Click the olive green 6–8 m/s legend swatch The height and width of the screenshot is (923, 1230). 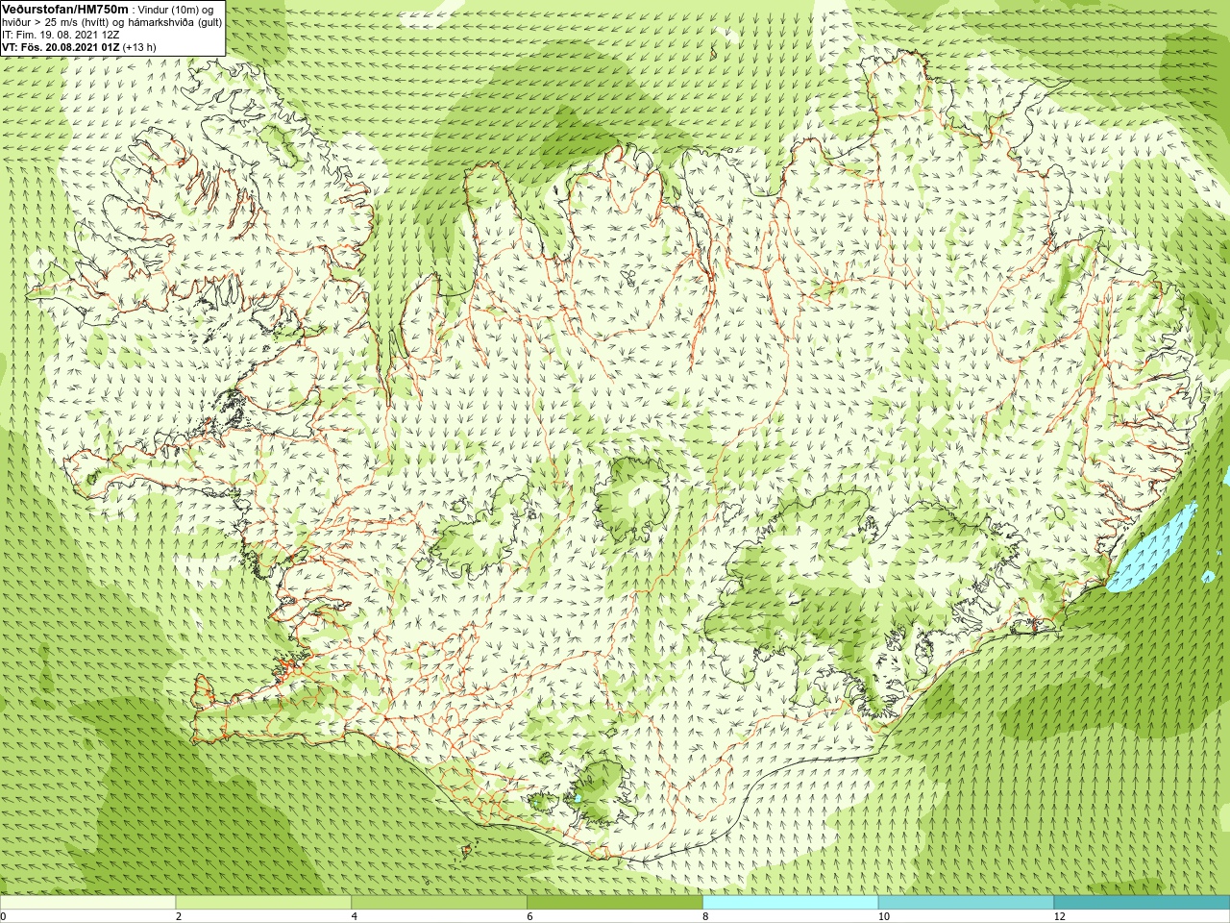615,903
